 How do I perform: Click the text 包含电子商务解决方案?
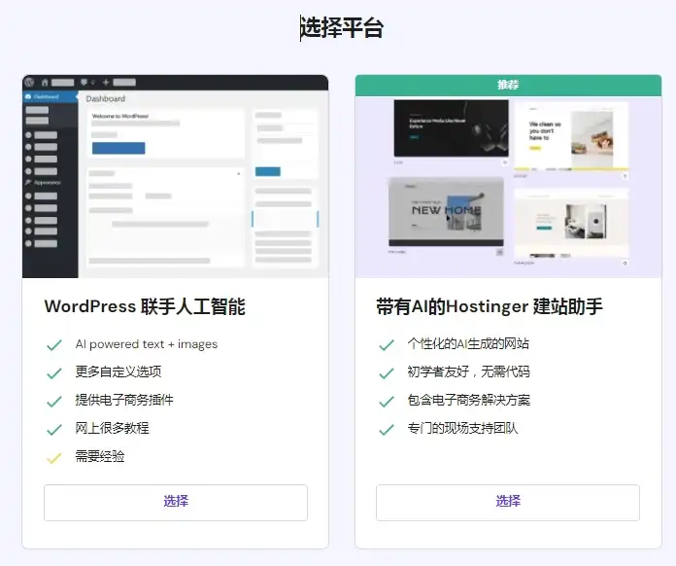469,400
